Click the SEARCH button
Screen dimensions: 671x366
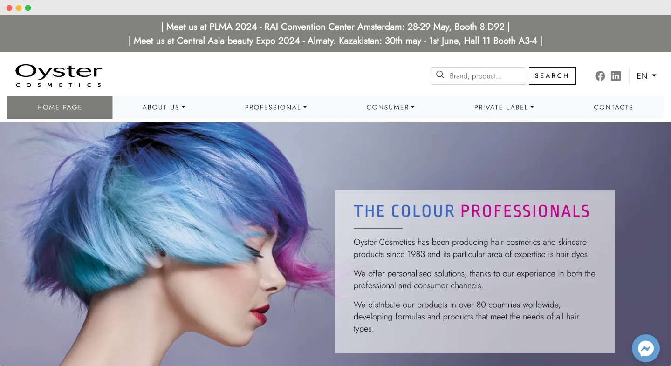pos(552,76)
